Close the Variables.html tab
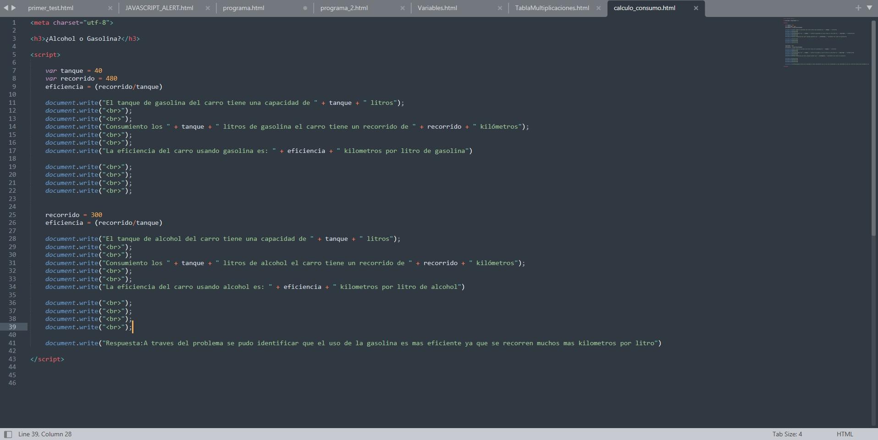The width and height of the screenshot is (878, 440). pos(500,8)
